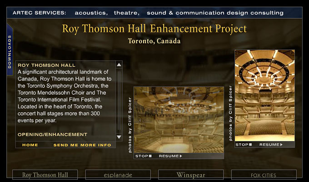The width and height of the screenshot is (309, 182).
Task: Open the esplanade project button
Action: (118, 175)
